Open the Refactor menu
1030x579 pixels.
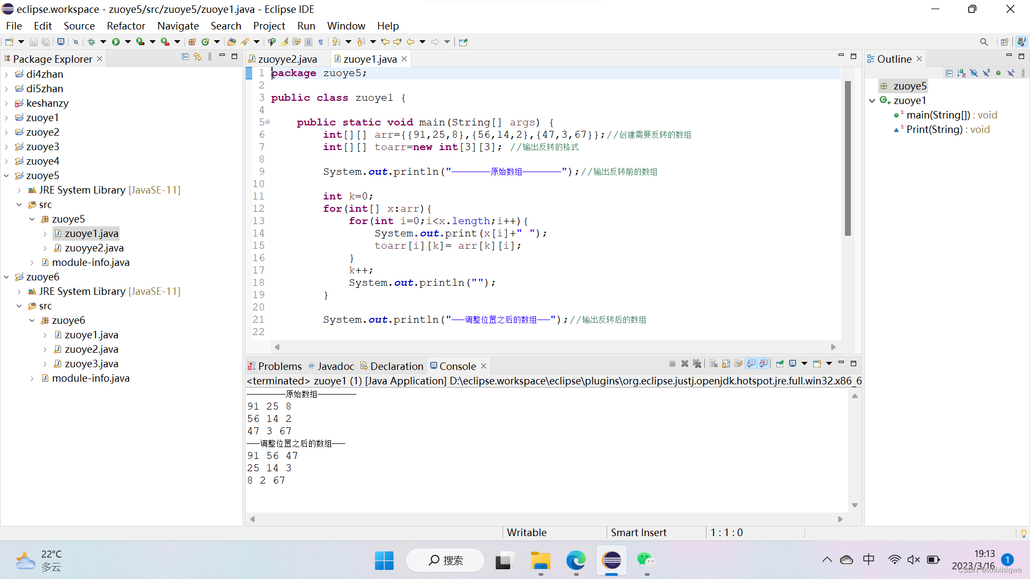126,26
